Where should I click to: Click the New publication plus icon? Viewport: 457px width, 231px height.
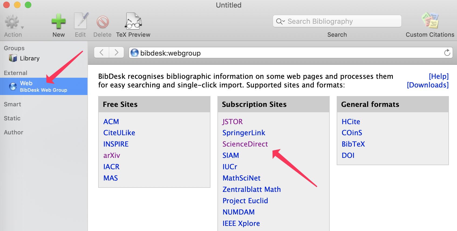coord(59,22)
